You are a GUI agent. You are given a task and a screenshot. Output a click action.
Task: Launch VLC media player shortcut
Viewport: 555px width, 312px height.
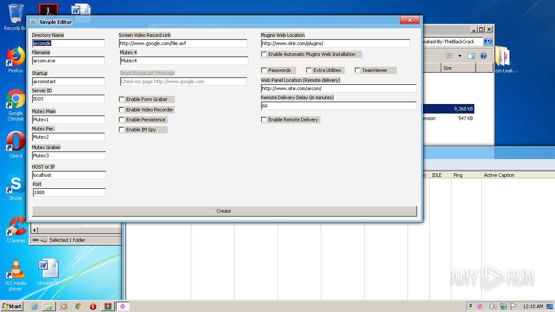(x=16, y=275)
